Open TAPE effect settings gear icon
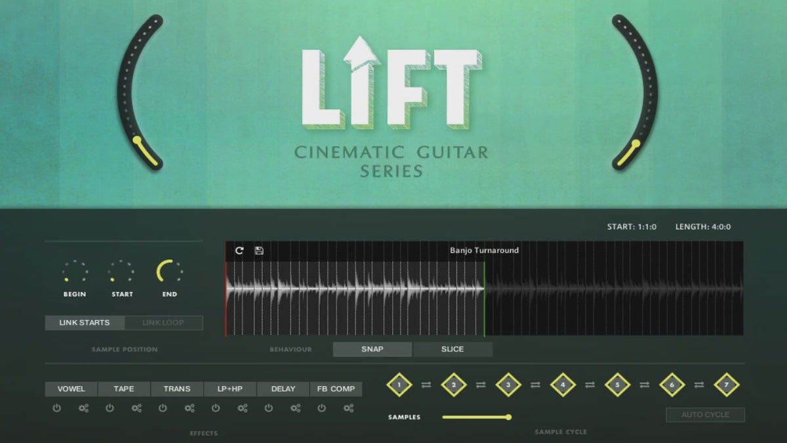787x443 pixels. click(136, 408)
